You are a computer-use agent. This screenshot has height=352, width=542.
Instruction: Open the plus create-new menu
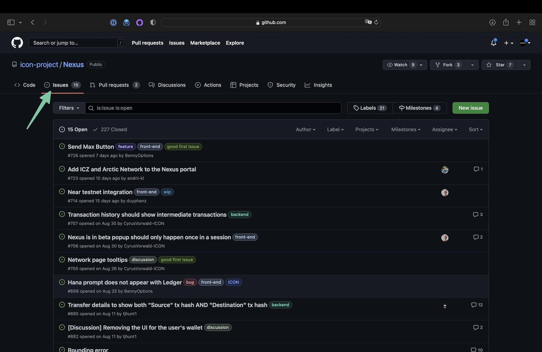coord(509,43)
